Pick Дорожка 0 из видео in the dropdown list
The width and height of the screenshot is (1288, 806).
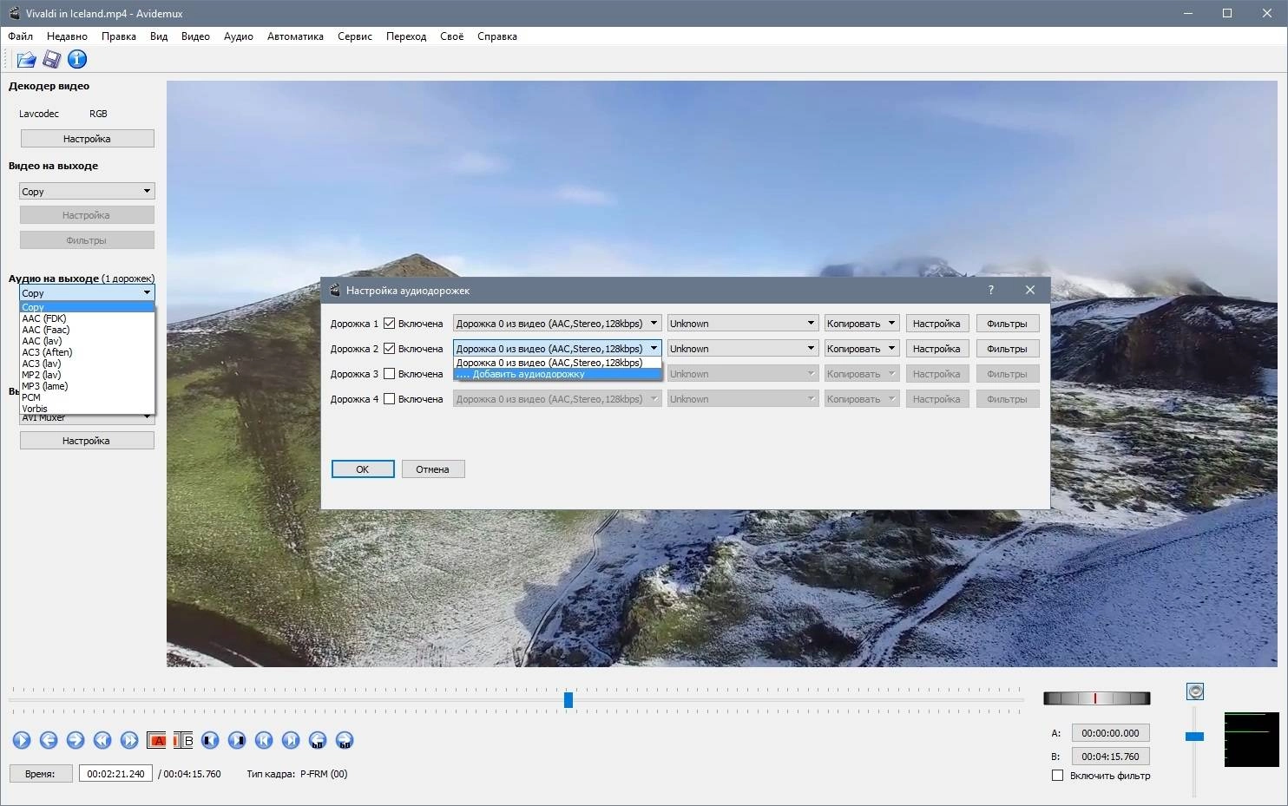point(557,363)
